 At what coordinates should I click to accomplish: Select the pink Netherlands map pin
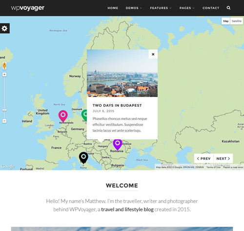click(x=63, y=116)
